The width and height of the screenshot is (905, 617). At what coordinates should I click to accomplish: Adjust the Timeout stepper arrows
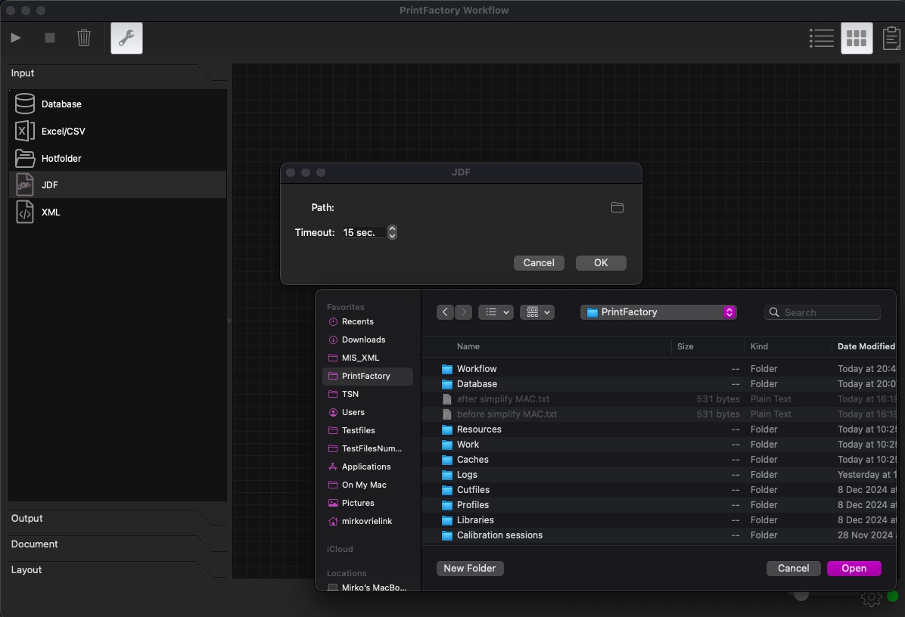click(x=392, y=232)
